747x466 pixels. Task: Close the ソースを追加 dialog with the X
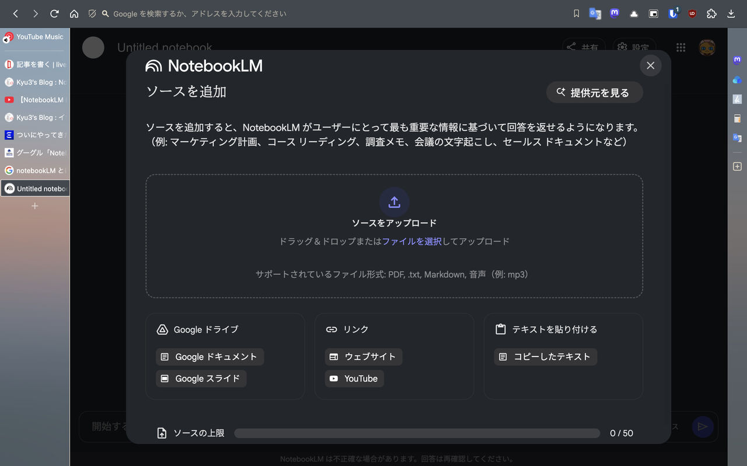[651, 65]
